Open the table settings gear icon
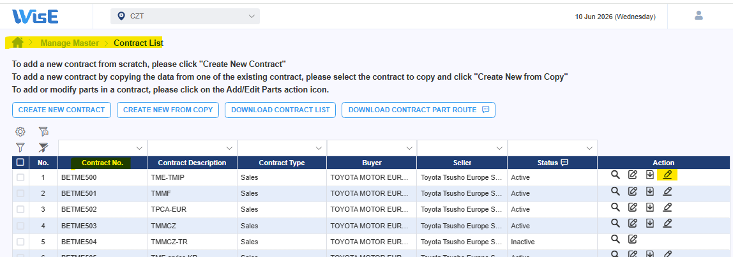Image resolution: width=733 pixels, height=257 pixels. 20,131
